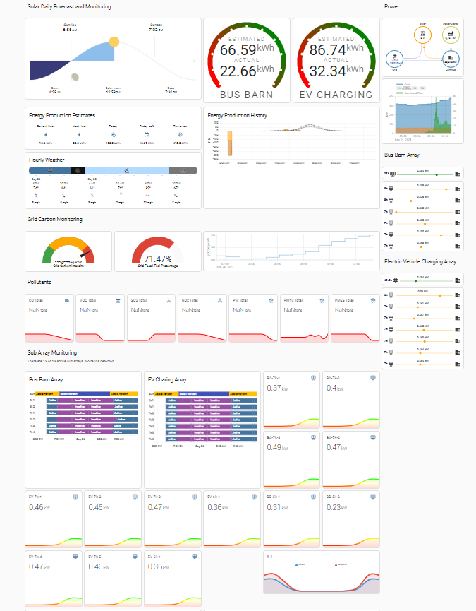The image size is (476, 611).
Task: Click the Solar node in power flow
Action: (x=422, y=35)
